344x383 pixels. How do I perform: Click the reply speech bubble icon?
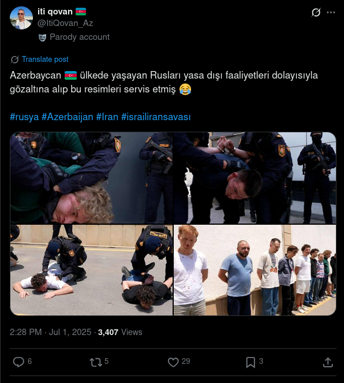(18, 362)
